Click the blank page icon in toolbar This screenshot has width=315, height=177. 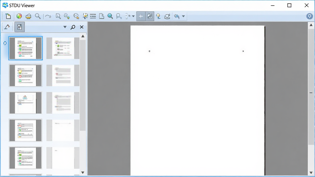(102, 16)
